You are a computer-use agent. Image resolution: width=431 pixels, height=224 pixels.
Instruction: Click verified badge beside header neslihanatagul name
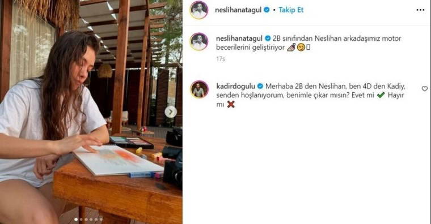(x=267, y=10)
